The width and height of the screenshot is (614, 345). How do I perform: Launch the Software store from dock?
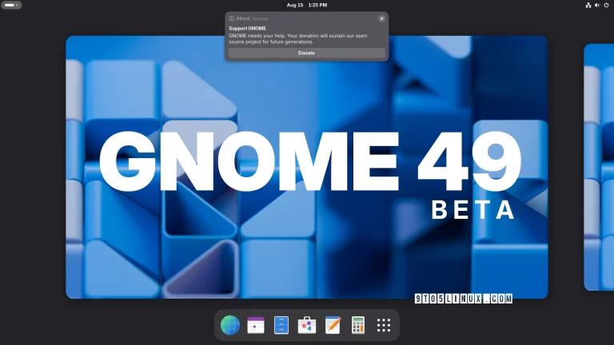click(307, 325)
